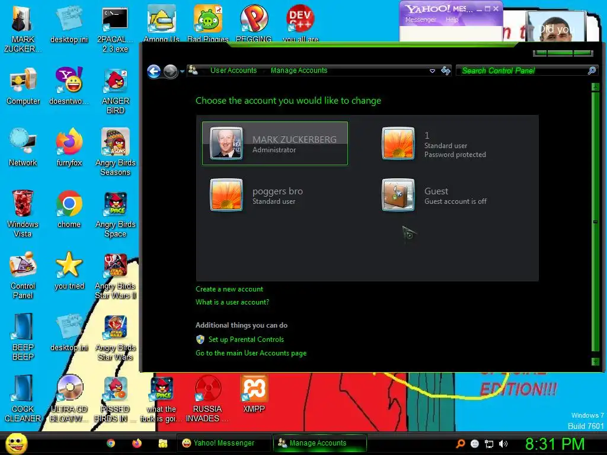Viewport: 607px width, 455px height.
Task: Open the recent pages dropdown arrow
Action: click(183, 72)
